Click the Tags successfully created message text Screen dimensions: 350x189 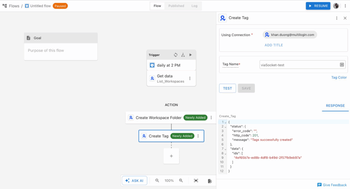pos(272,140)
